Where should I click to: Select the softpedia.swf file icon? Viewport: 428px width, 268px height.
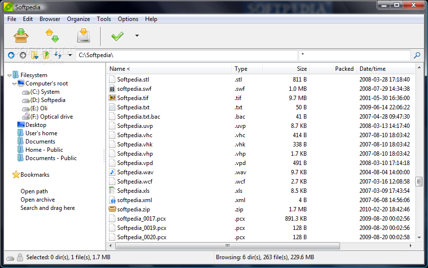[112, 89]
